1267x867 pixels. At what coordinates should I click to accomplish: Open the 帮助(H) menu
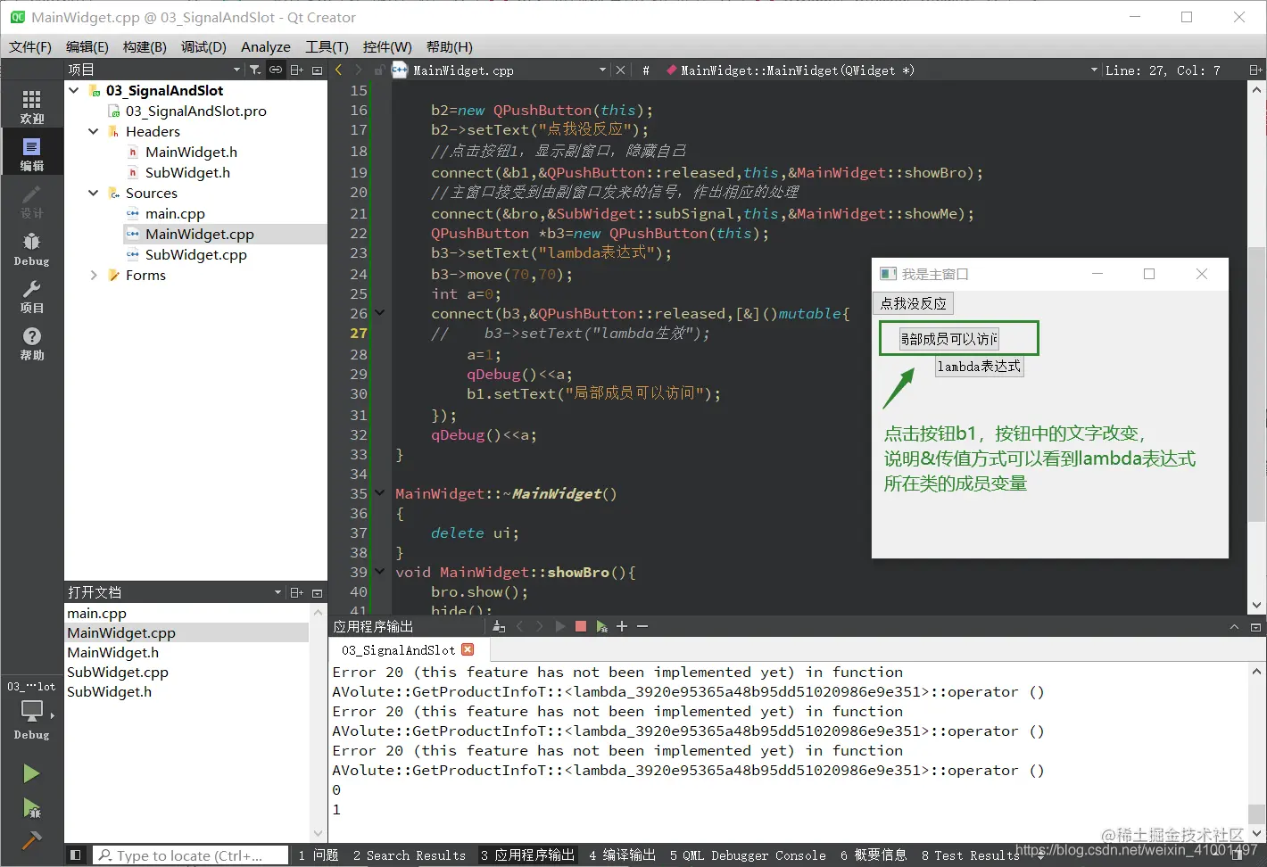(450, 46)
